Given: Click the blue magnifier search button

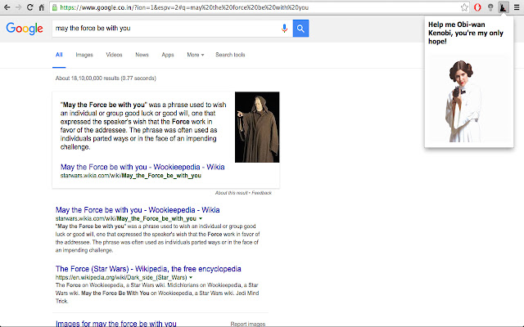Looking at the screenshot, I should (300, 29).
